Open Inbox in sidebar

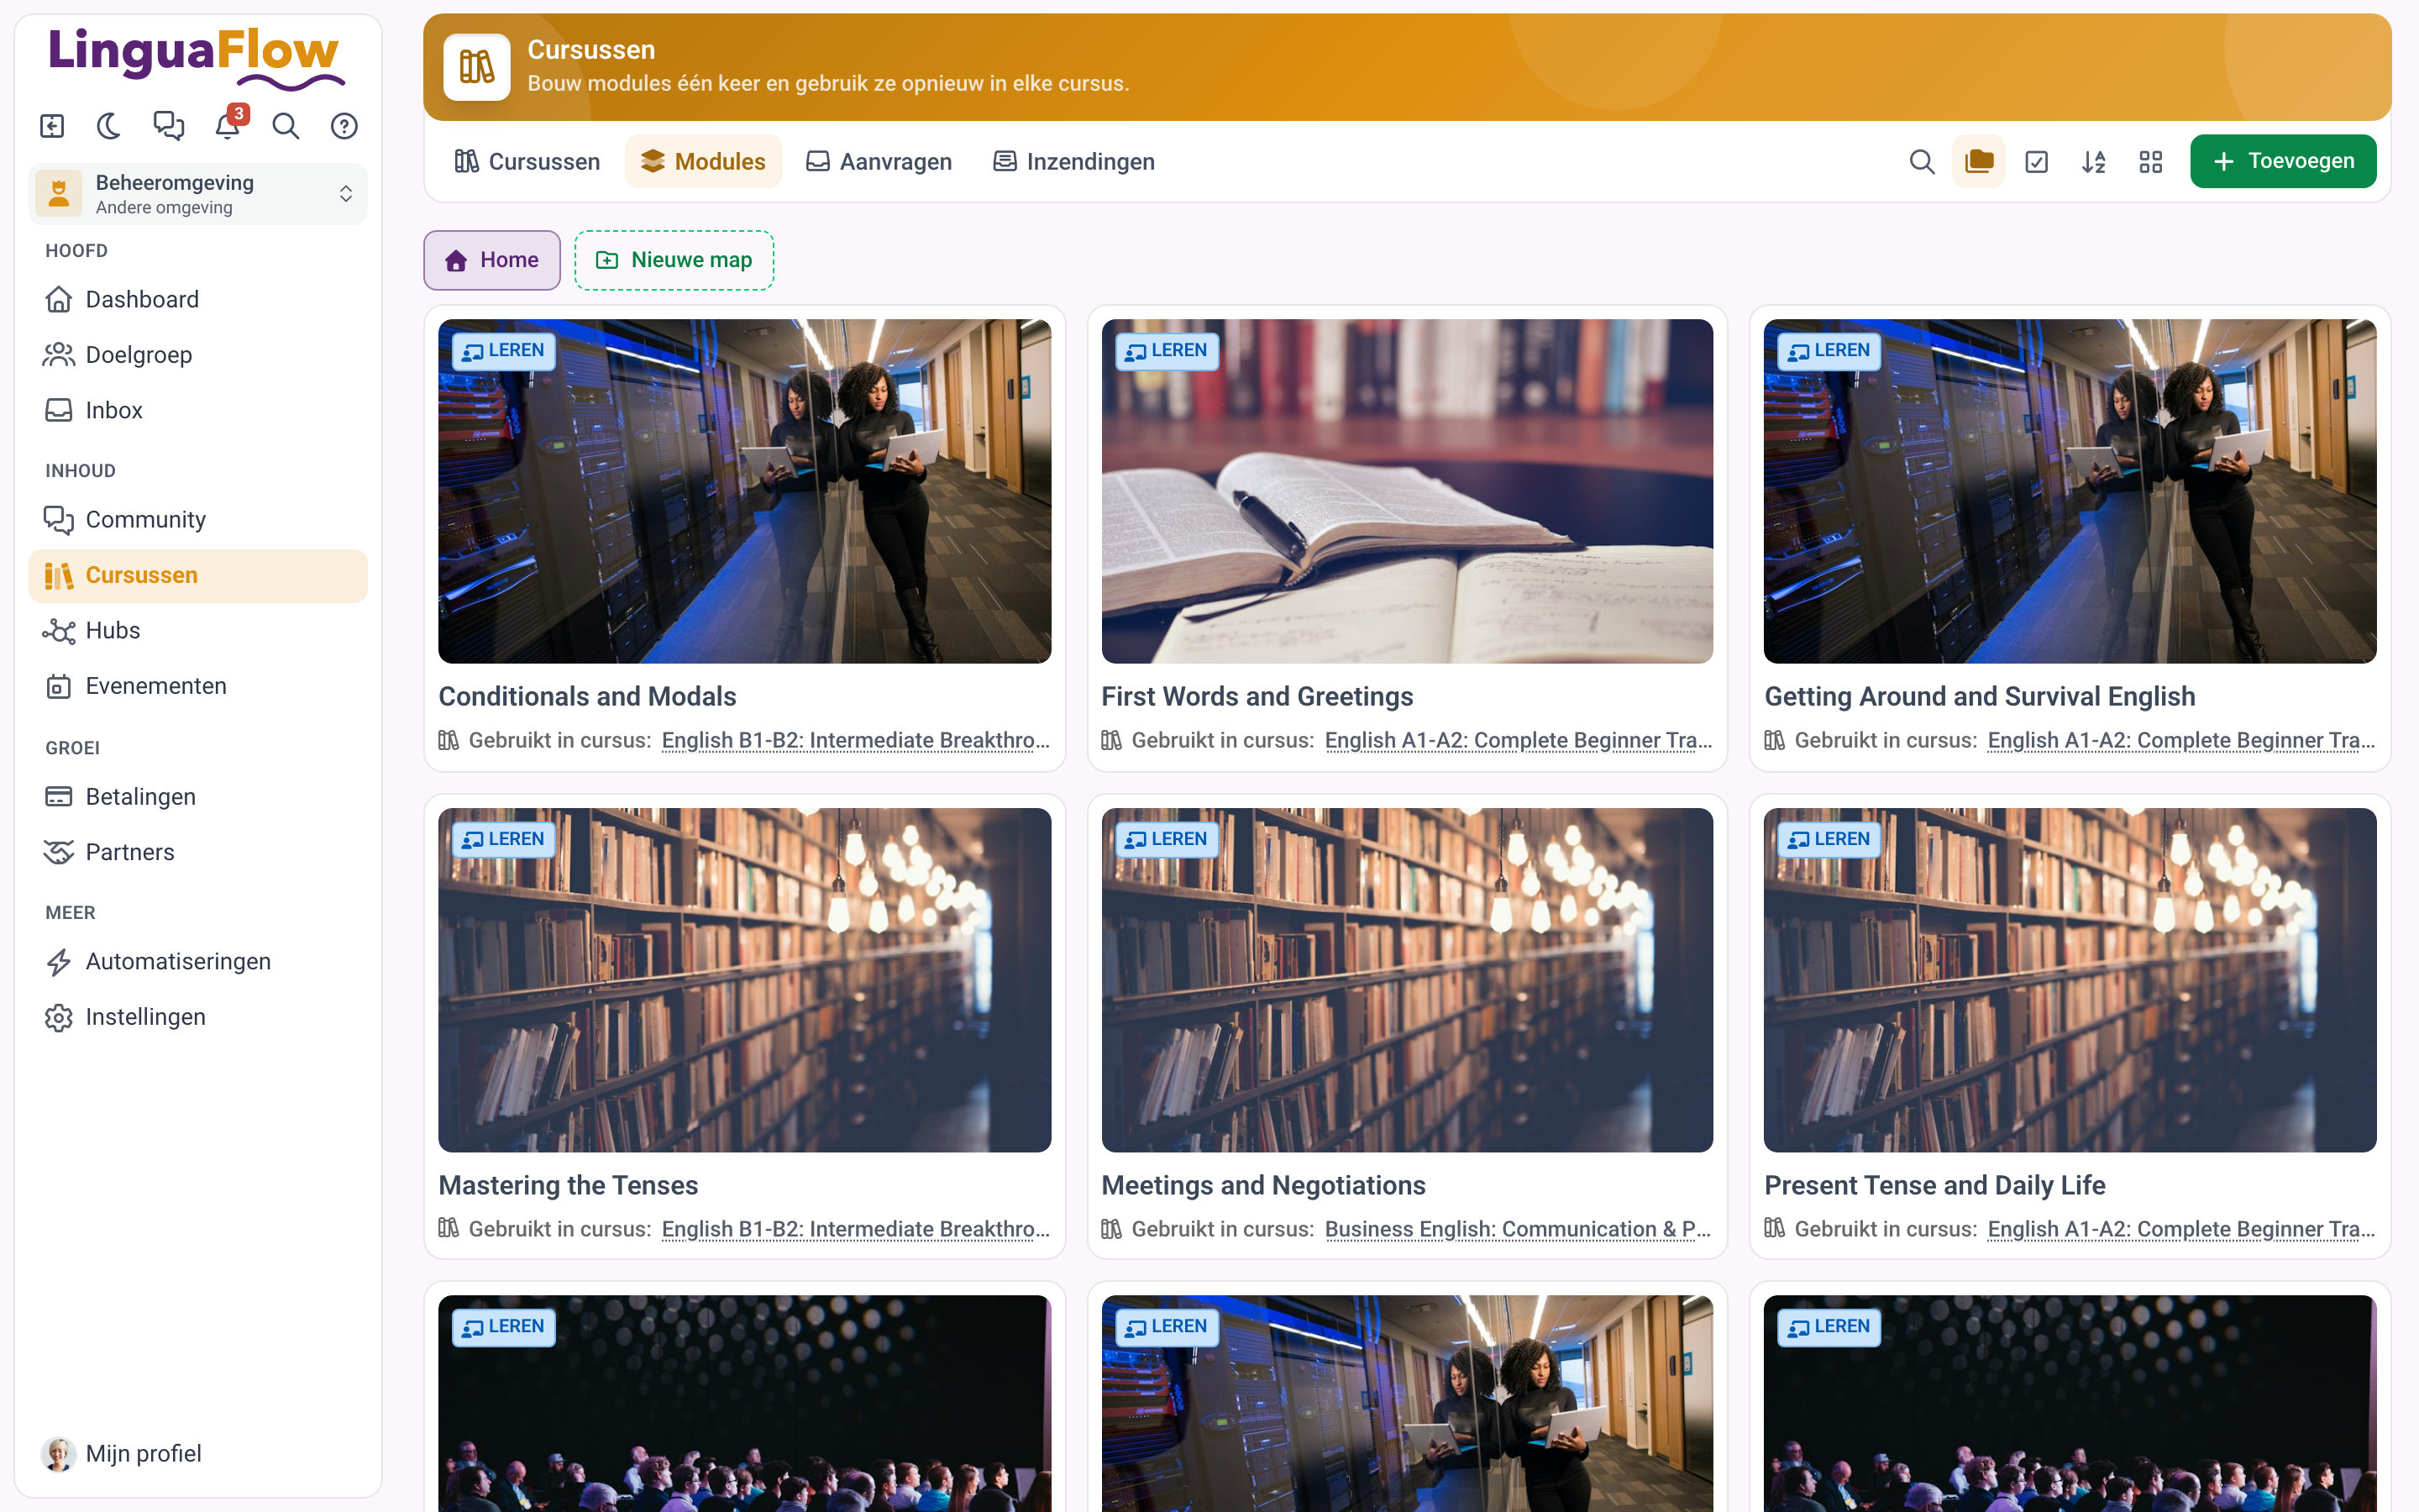tap(198, 410)
